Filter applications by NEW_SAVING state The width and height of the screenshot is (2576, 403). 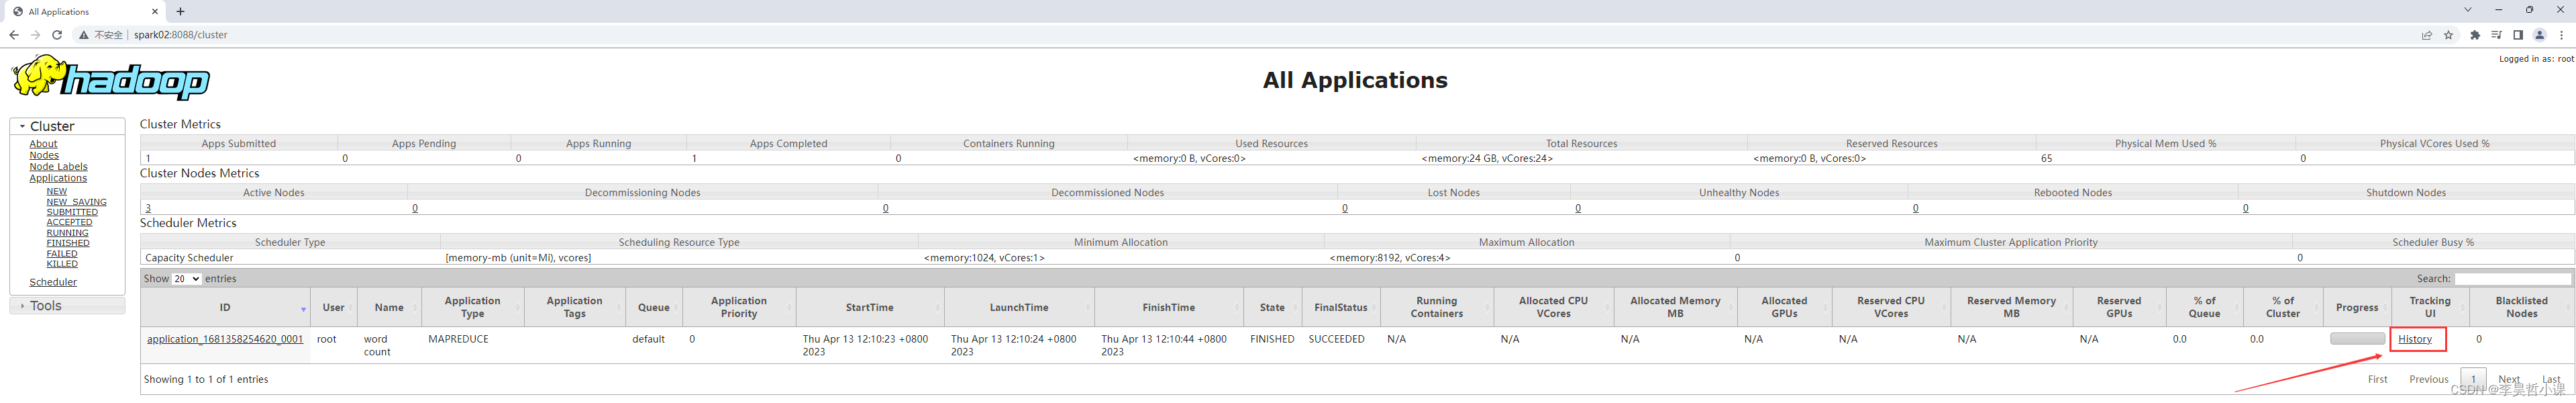(76, 202)
